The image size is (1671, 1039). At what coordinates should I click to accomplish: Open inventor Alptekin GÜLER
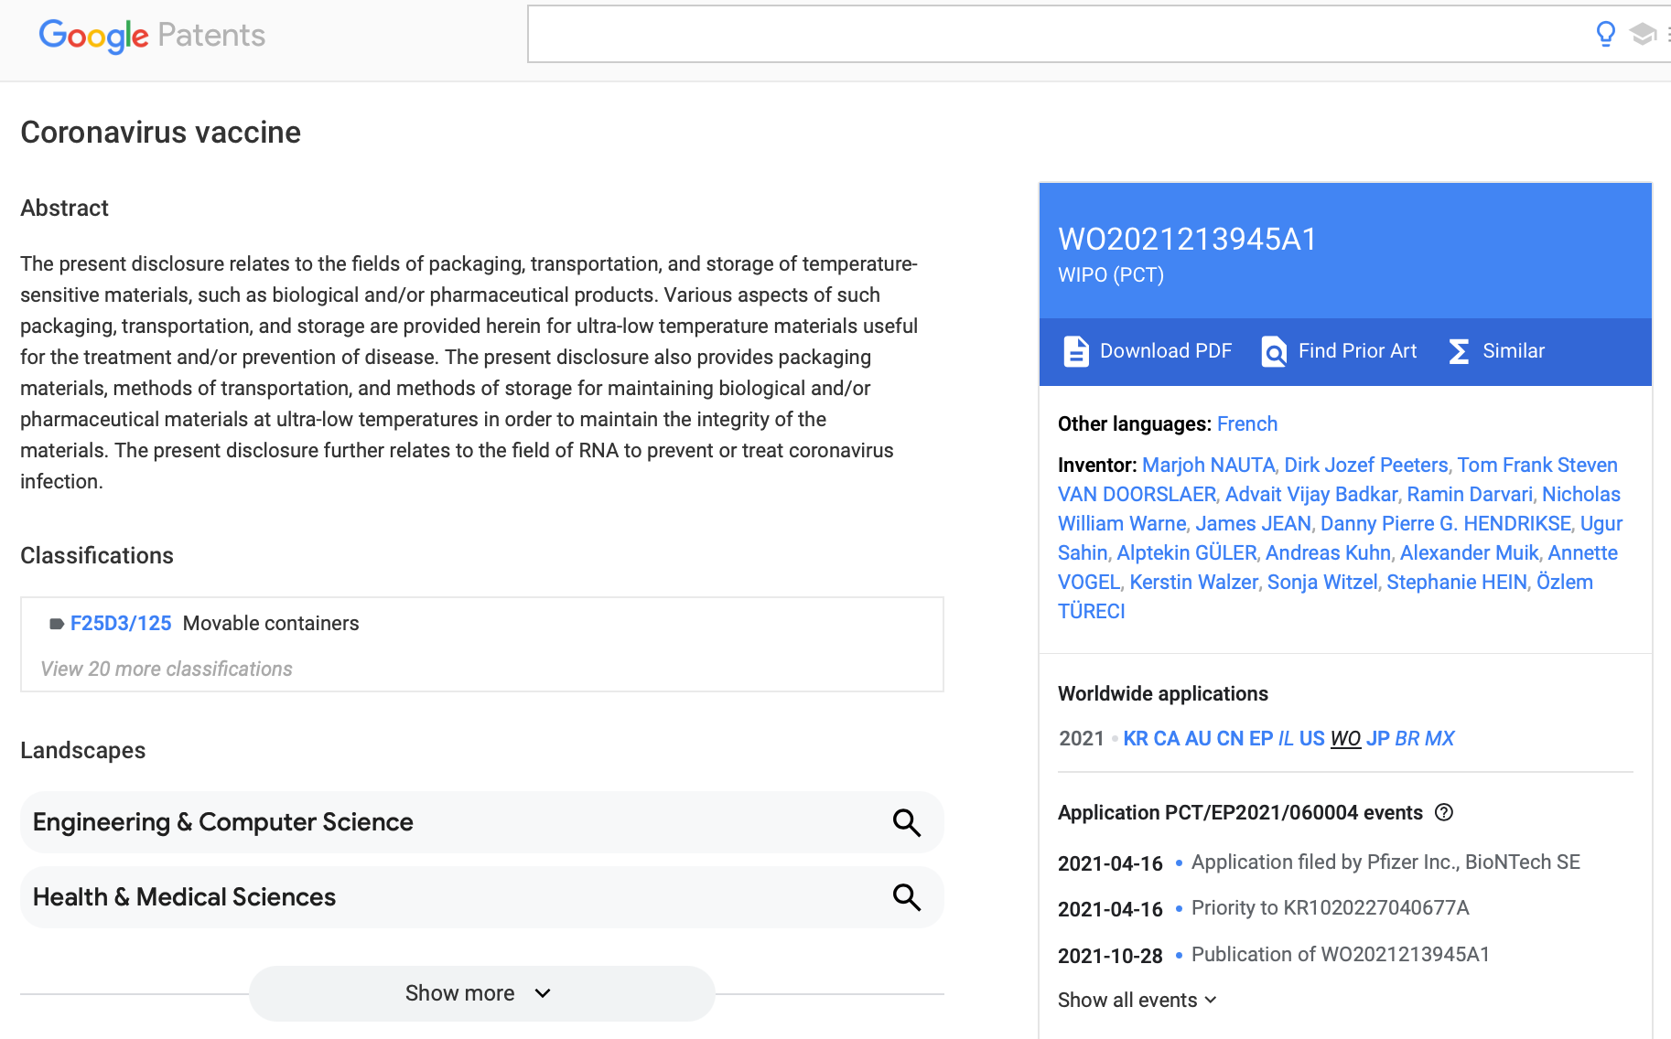1187,552
